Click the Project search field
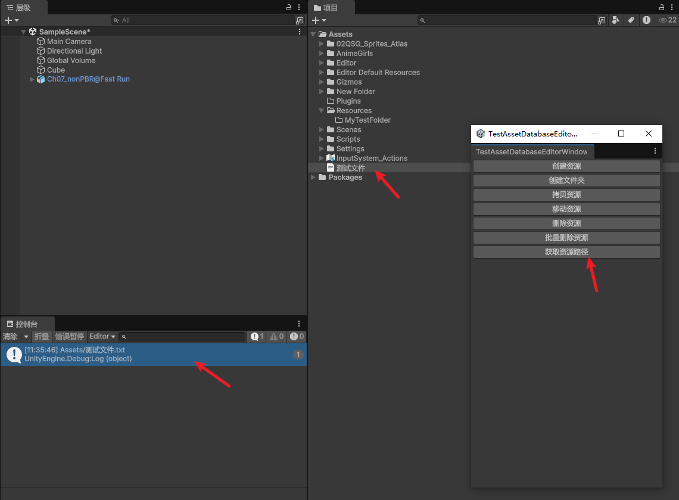Viewport: 679px width, 500px height. [x=507, y=20]
